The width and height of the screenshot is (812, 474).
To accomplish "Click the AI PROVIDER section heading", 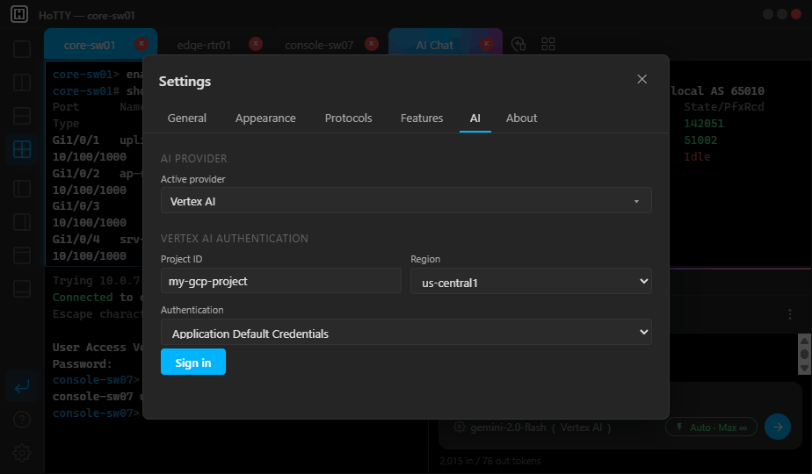I will pos(193,158).
